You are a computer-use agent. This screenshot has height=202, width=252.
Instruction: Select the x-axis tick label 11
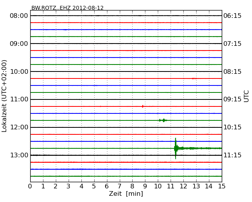tap(171, 186)
